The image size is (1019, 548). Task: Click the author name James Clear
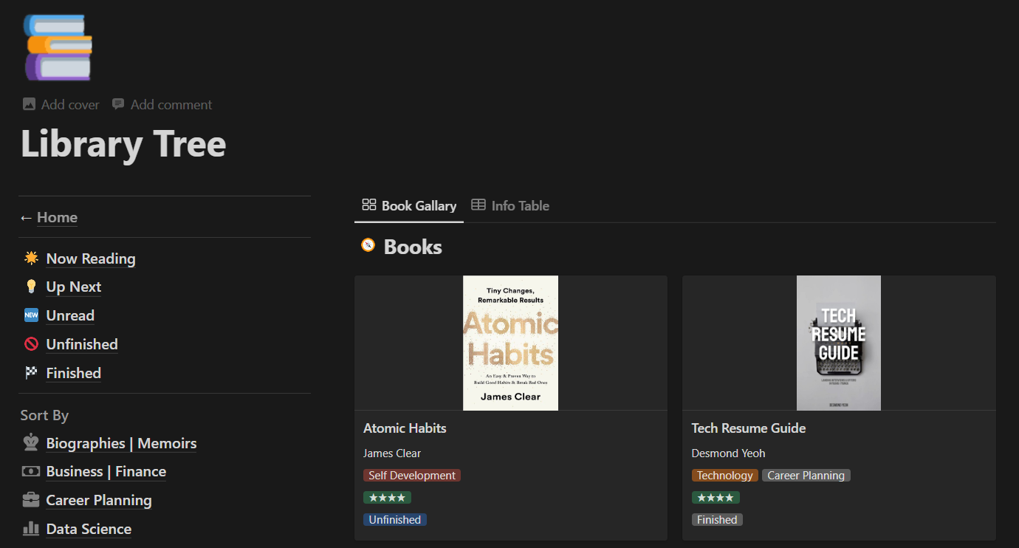(392, 453)
